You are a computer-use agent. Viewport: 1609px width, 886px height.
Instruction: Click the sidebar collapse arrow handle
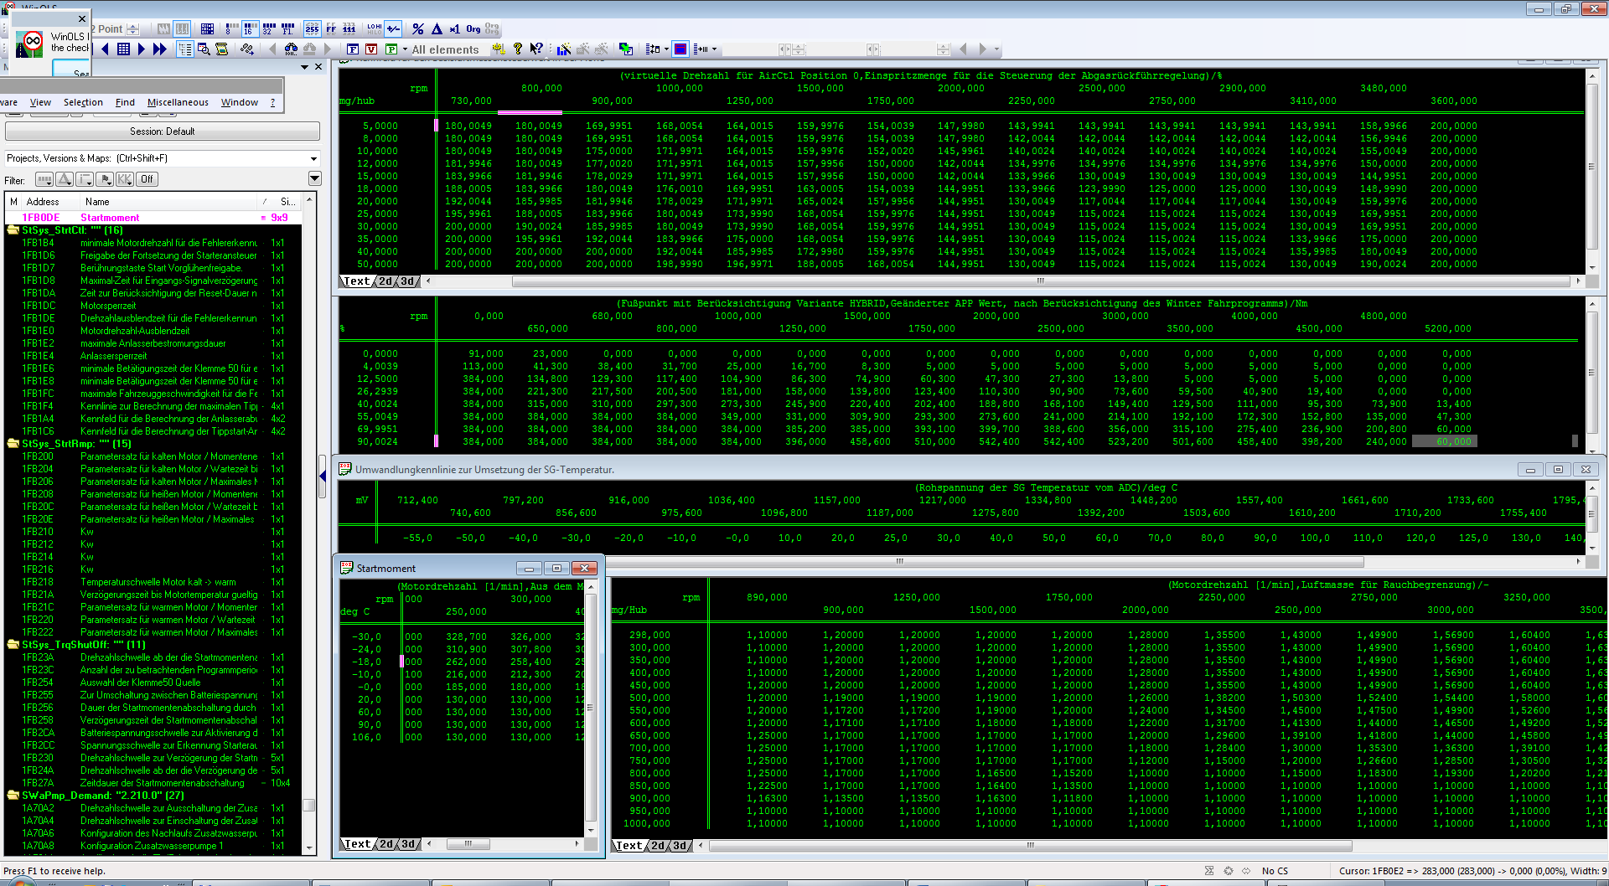tap(323, 476)
